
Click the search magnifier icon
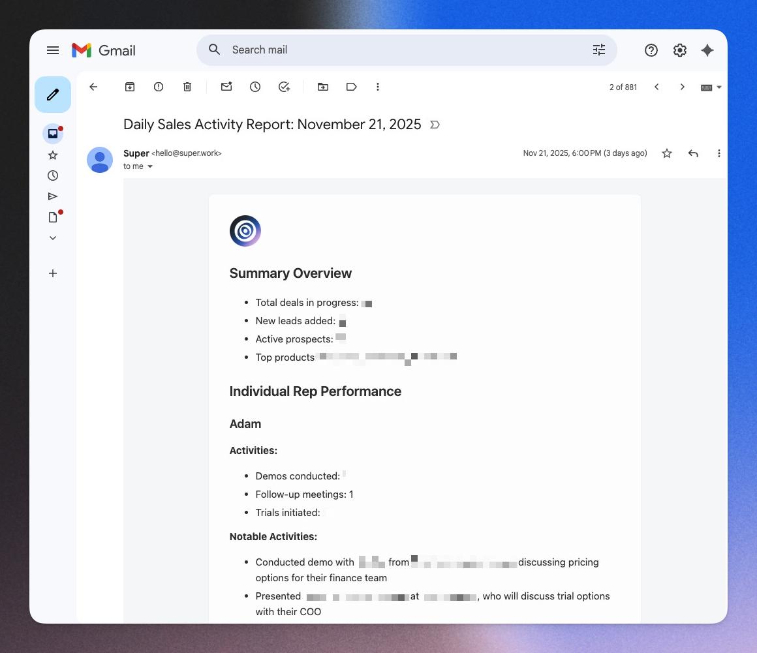[214, 50]
